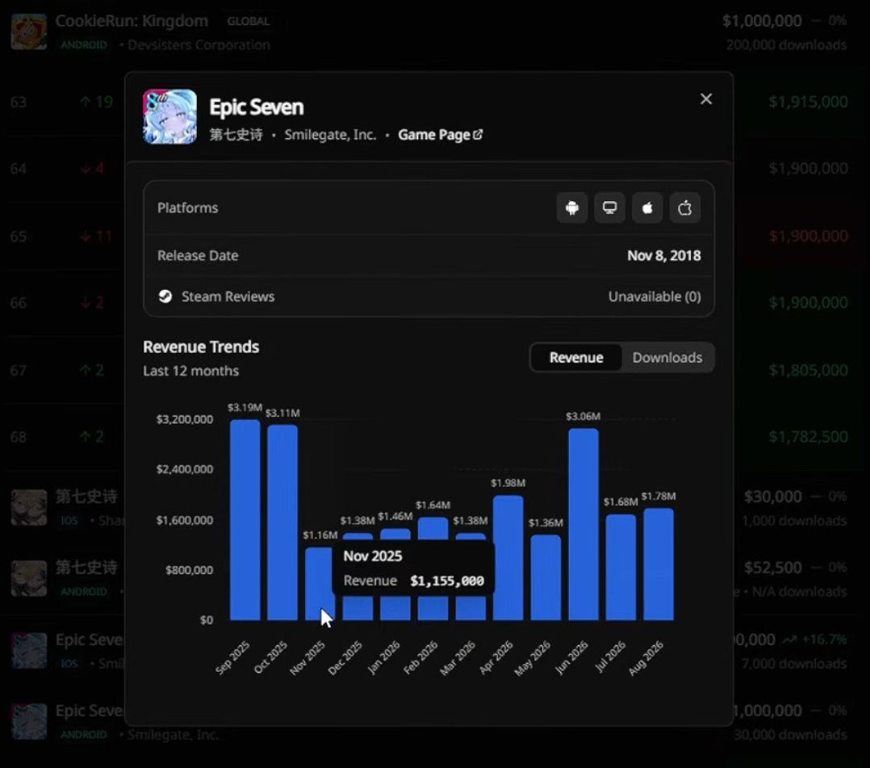Click the Epic Seven Android entry icon in background
The width and height of the screenshot is (870, 768).
click(29, 721)
